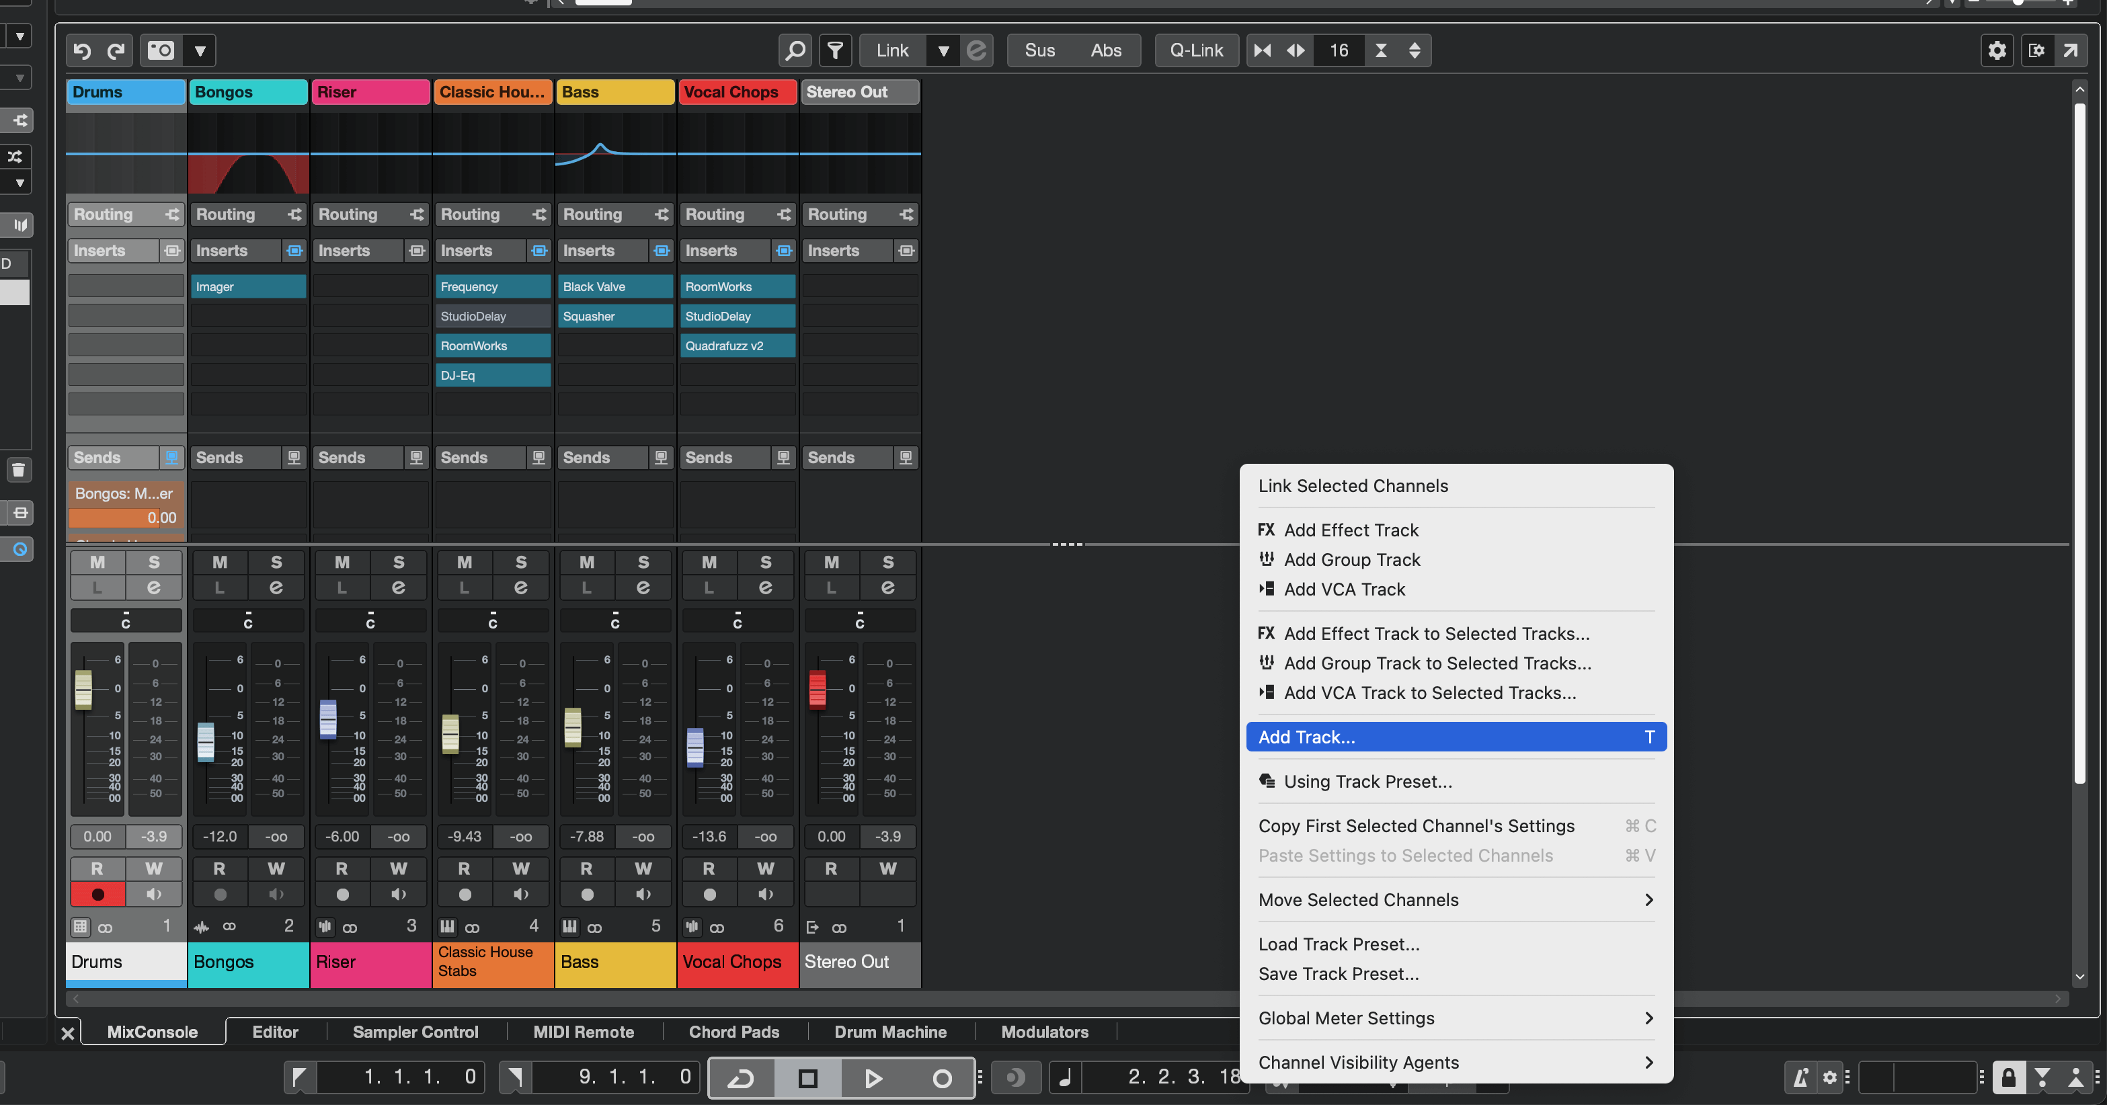Enable the Q-Link button
This screenshot has height=1105, width=2107.
[1197, 50]
